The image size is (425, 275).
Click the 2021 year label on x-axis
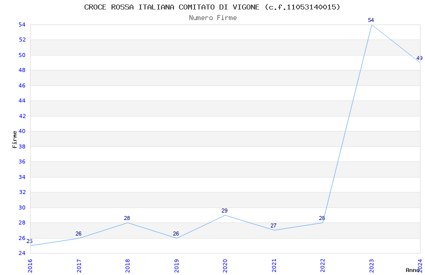(x=274, y=265)
